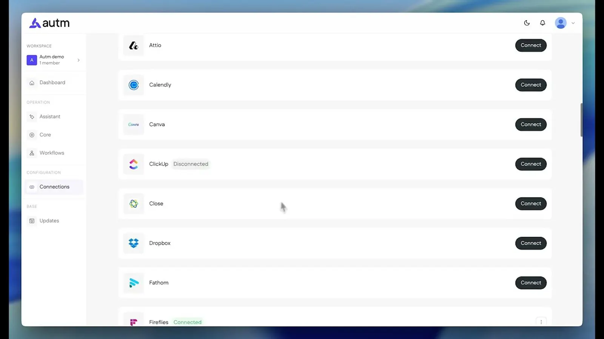Connect the Canva integration
The image size is (604, 339).
[531, 124]
